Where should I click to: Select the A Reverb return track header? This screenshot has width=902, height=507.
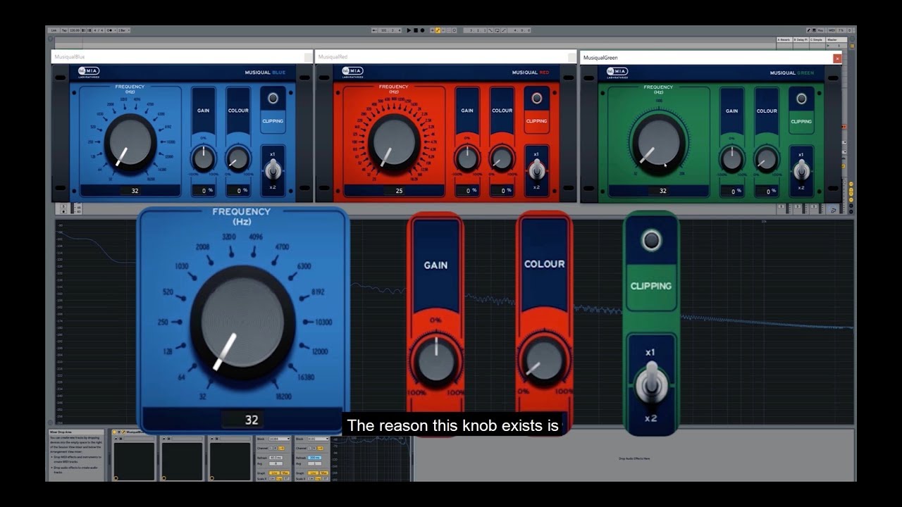click(x=784, y=39)
